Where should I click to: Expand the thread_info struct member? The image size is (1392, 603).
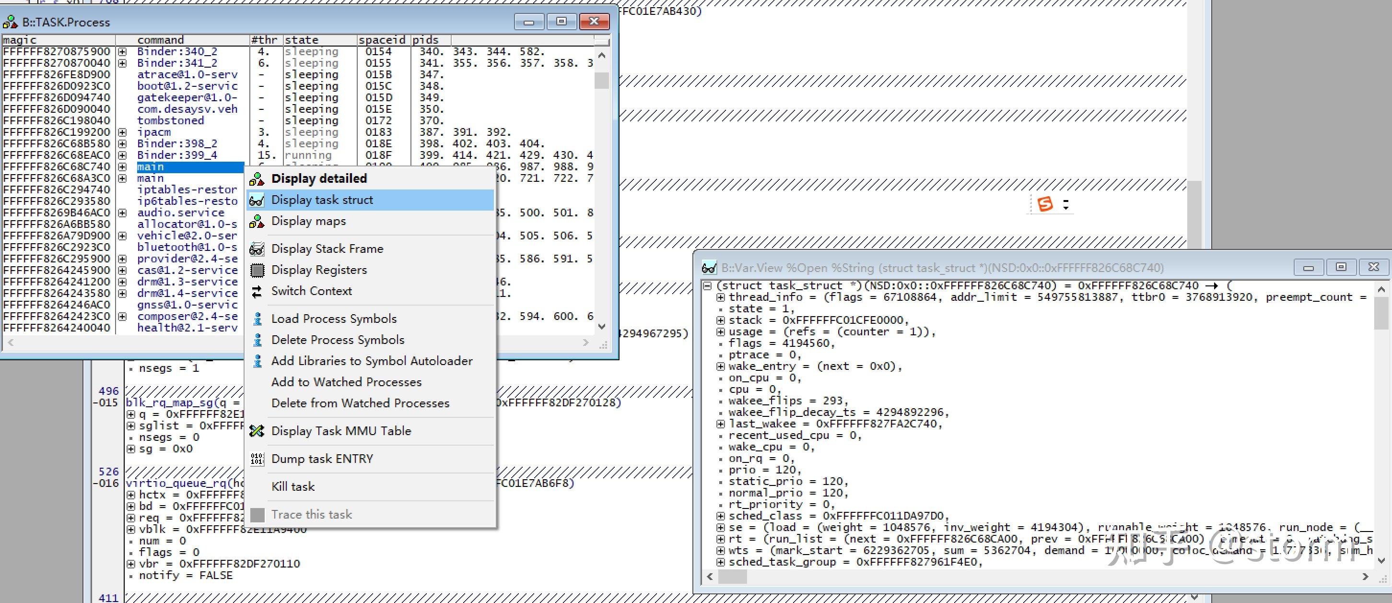pos(720,297)
